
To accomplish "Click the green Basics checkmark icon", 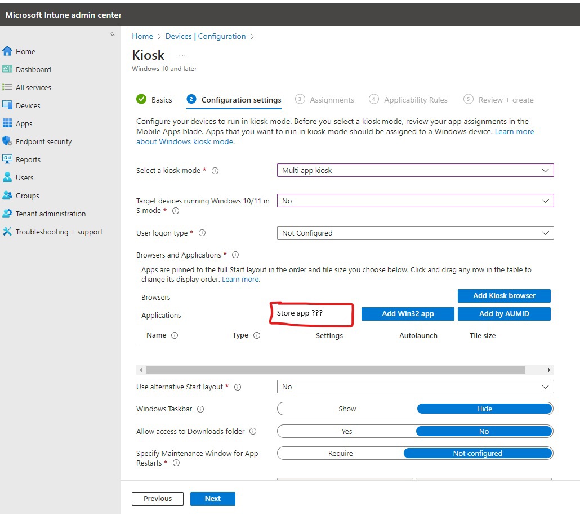I will point(141,99).
